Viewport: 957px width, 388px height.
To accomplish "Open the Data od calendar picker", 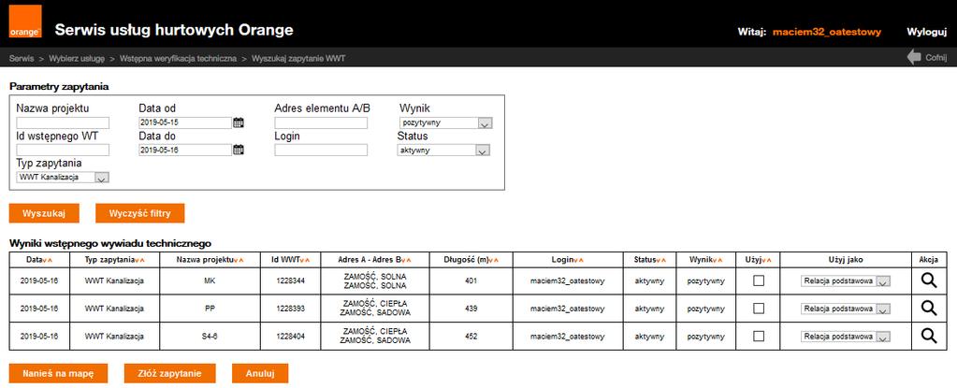I will click(x=239, y=122).
